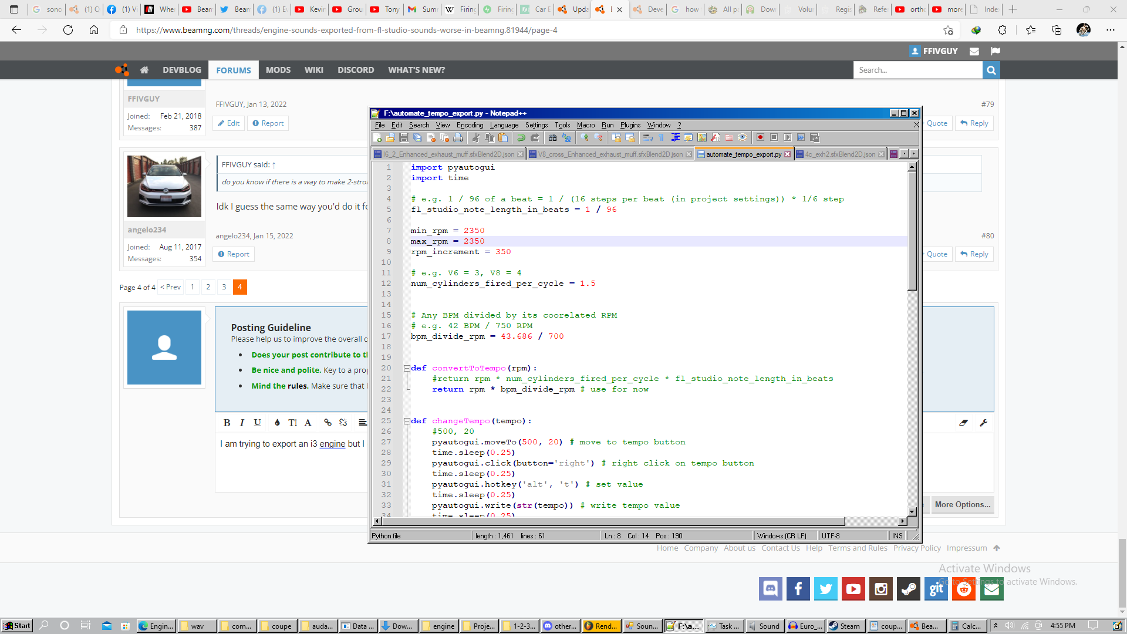Collapse the convertToTempo function fold marker

[x=407, y=368]
